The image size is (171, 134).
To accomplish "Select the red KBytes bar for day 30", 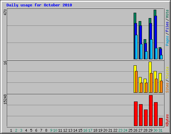I will coord(156,114).
